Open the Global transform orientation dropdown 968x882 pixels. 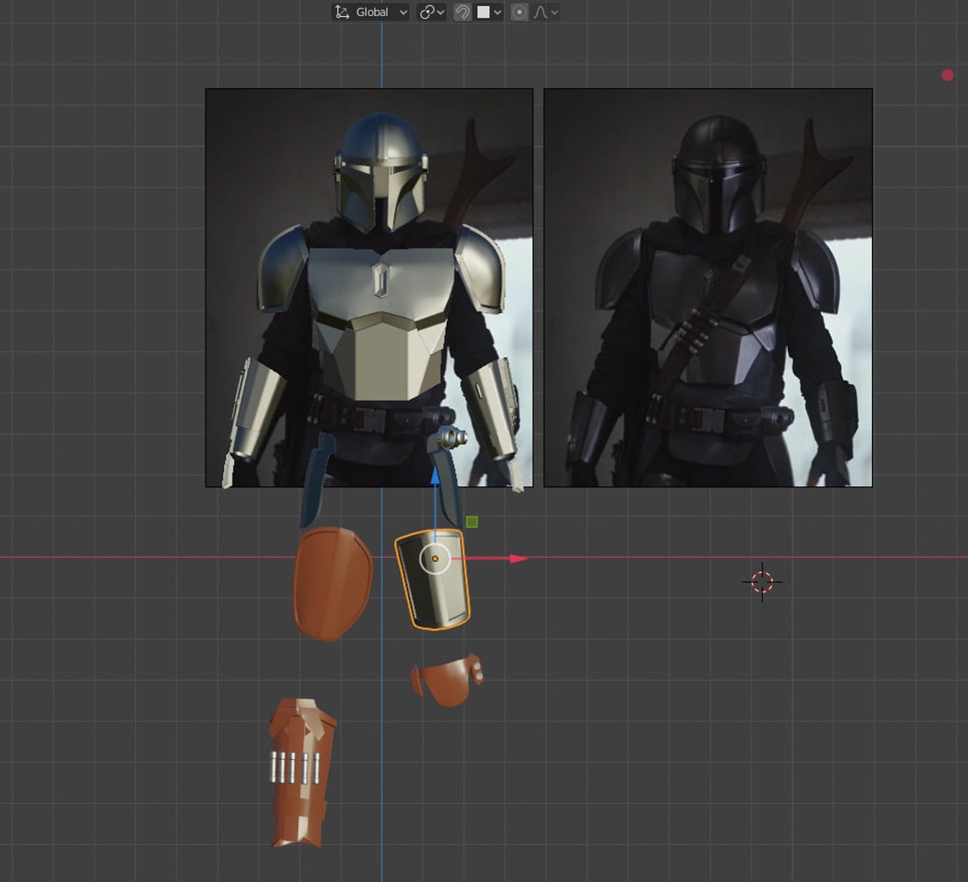(x=370, y=12)
